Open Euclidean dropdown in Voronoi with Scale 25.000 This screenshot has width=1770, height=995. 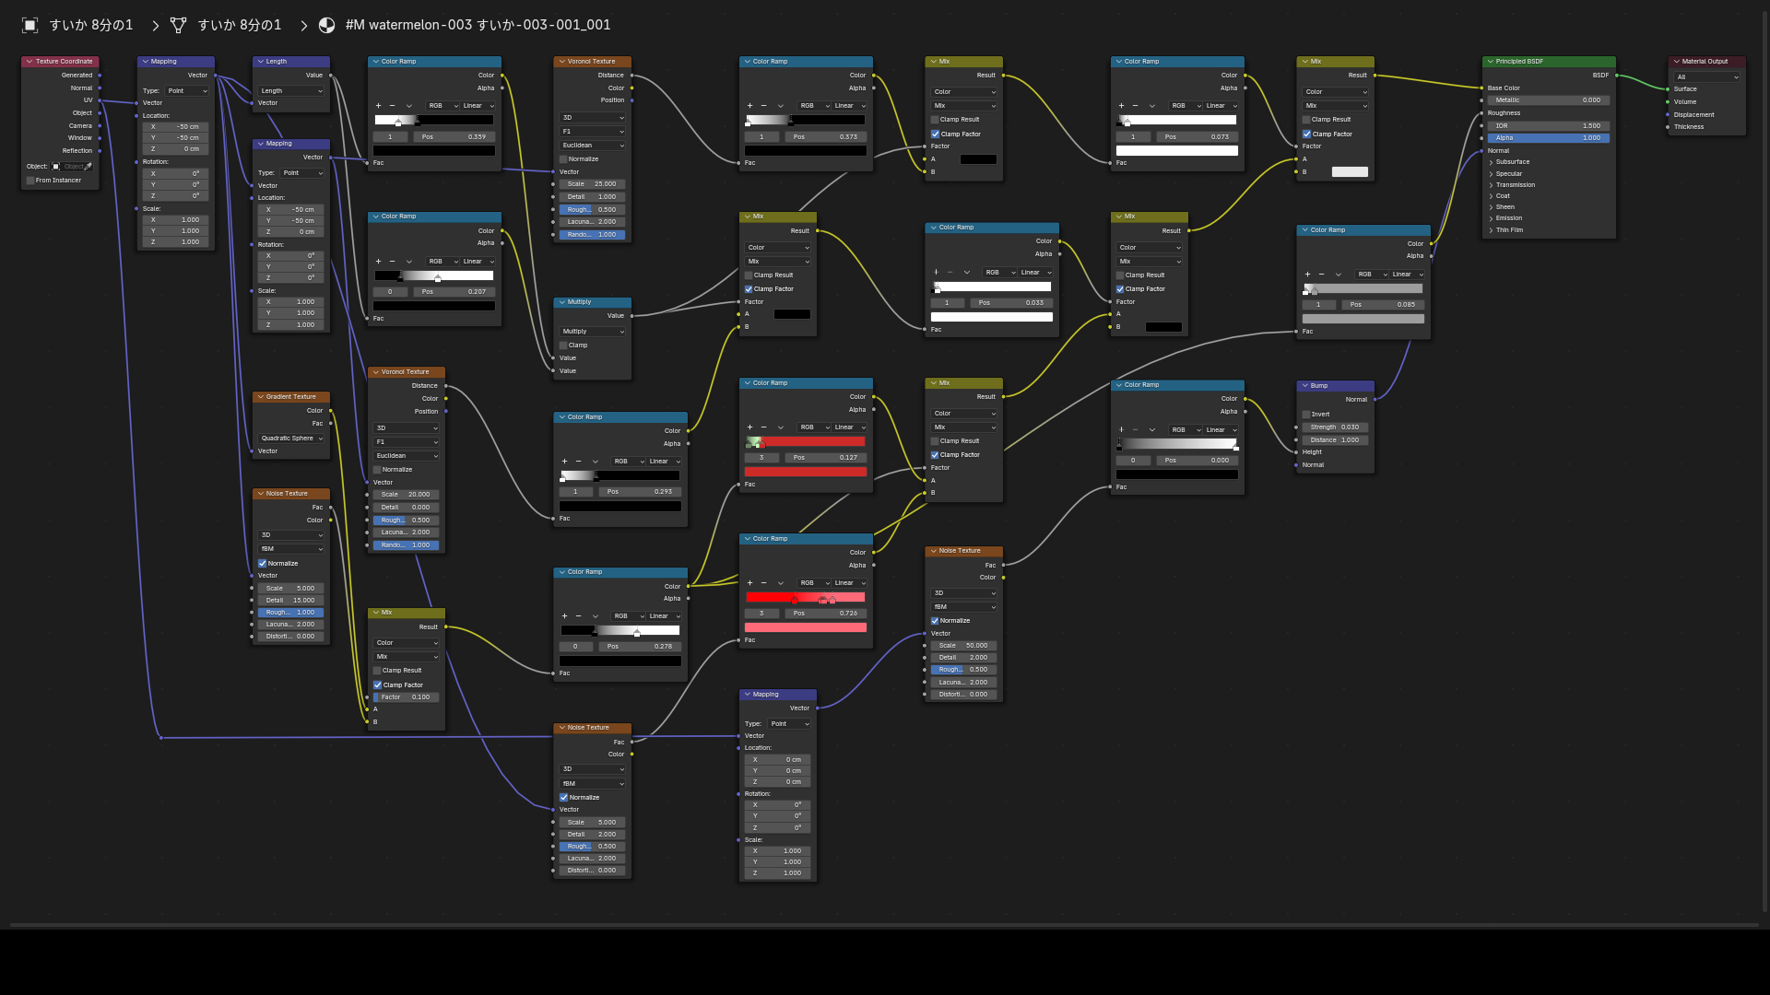pyautogui.click(x=593, y=146)
